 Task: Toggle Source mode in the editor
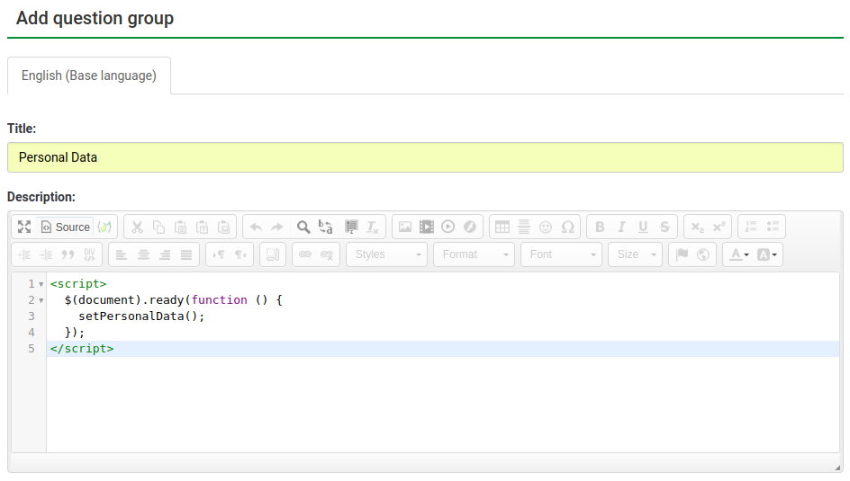point(65,227)
